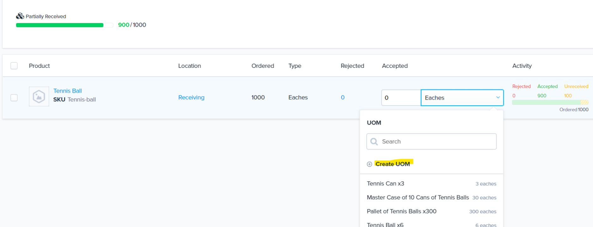Click the Accepted 900 activity value
Screen dimensions: 593x227
(542, 96)
